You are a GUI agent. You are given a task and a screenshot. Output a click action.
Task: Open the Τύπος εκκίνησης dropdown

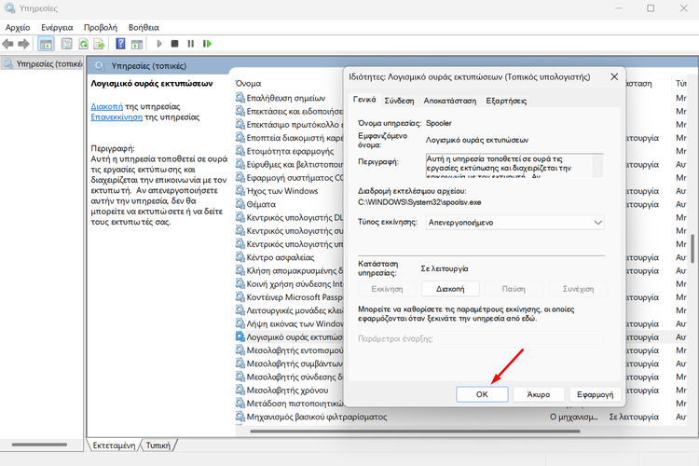[x=514, y=223]
